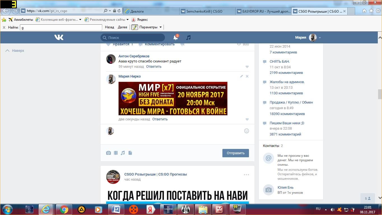Click the VK search field
Screen dimensions: 382x215
click(x=133, y=38)
